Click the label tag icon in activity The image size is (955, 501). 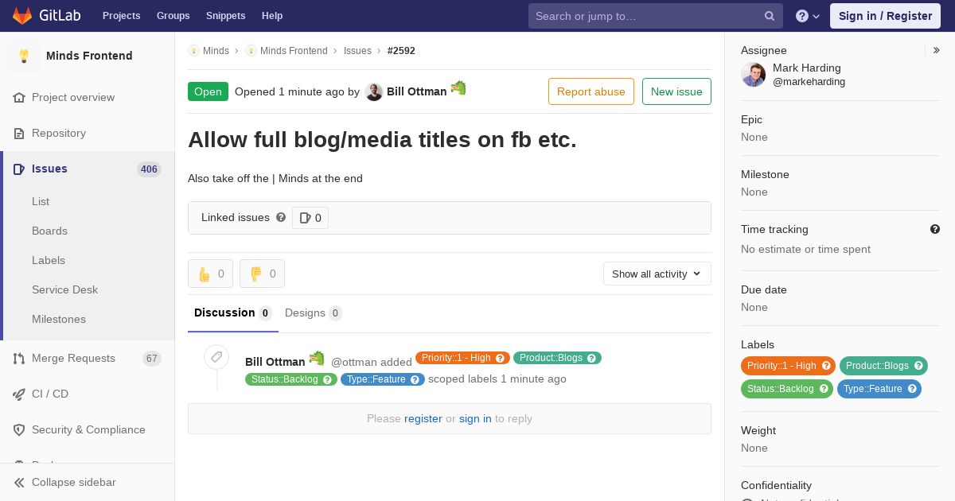216,356
